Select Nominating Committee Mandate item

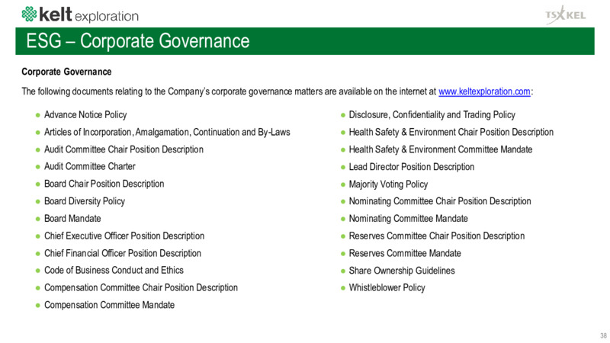point(408,219)
